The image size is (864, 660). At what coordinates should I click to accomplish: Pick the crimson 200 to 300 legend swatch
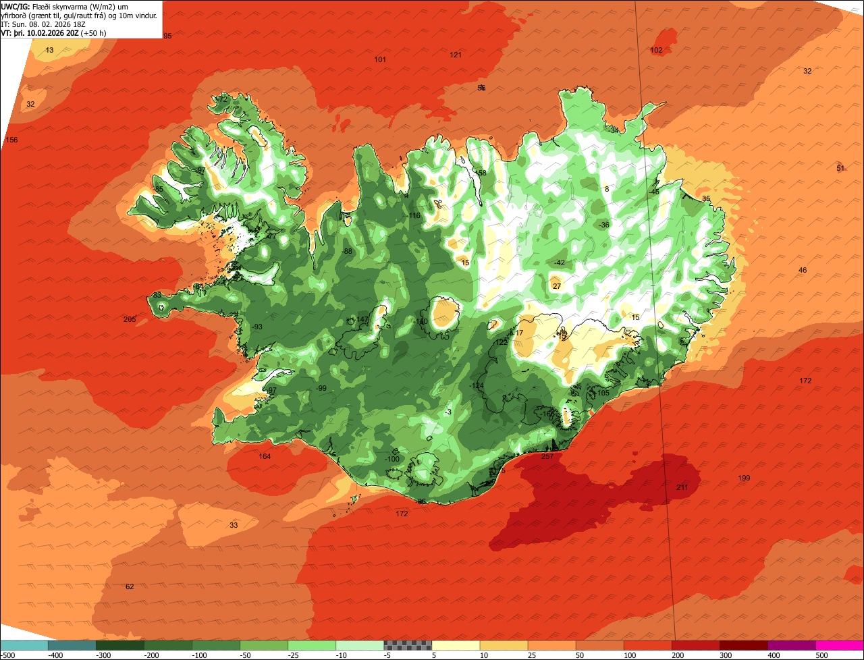point(696,645)
